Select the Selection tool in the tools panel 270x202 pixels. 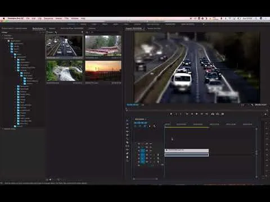pyautogui.click(x=128, y=121)
